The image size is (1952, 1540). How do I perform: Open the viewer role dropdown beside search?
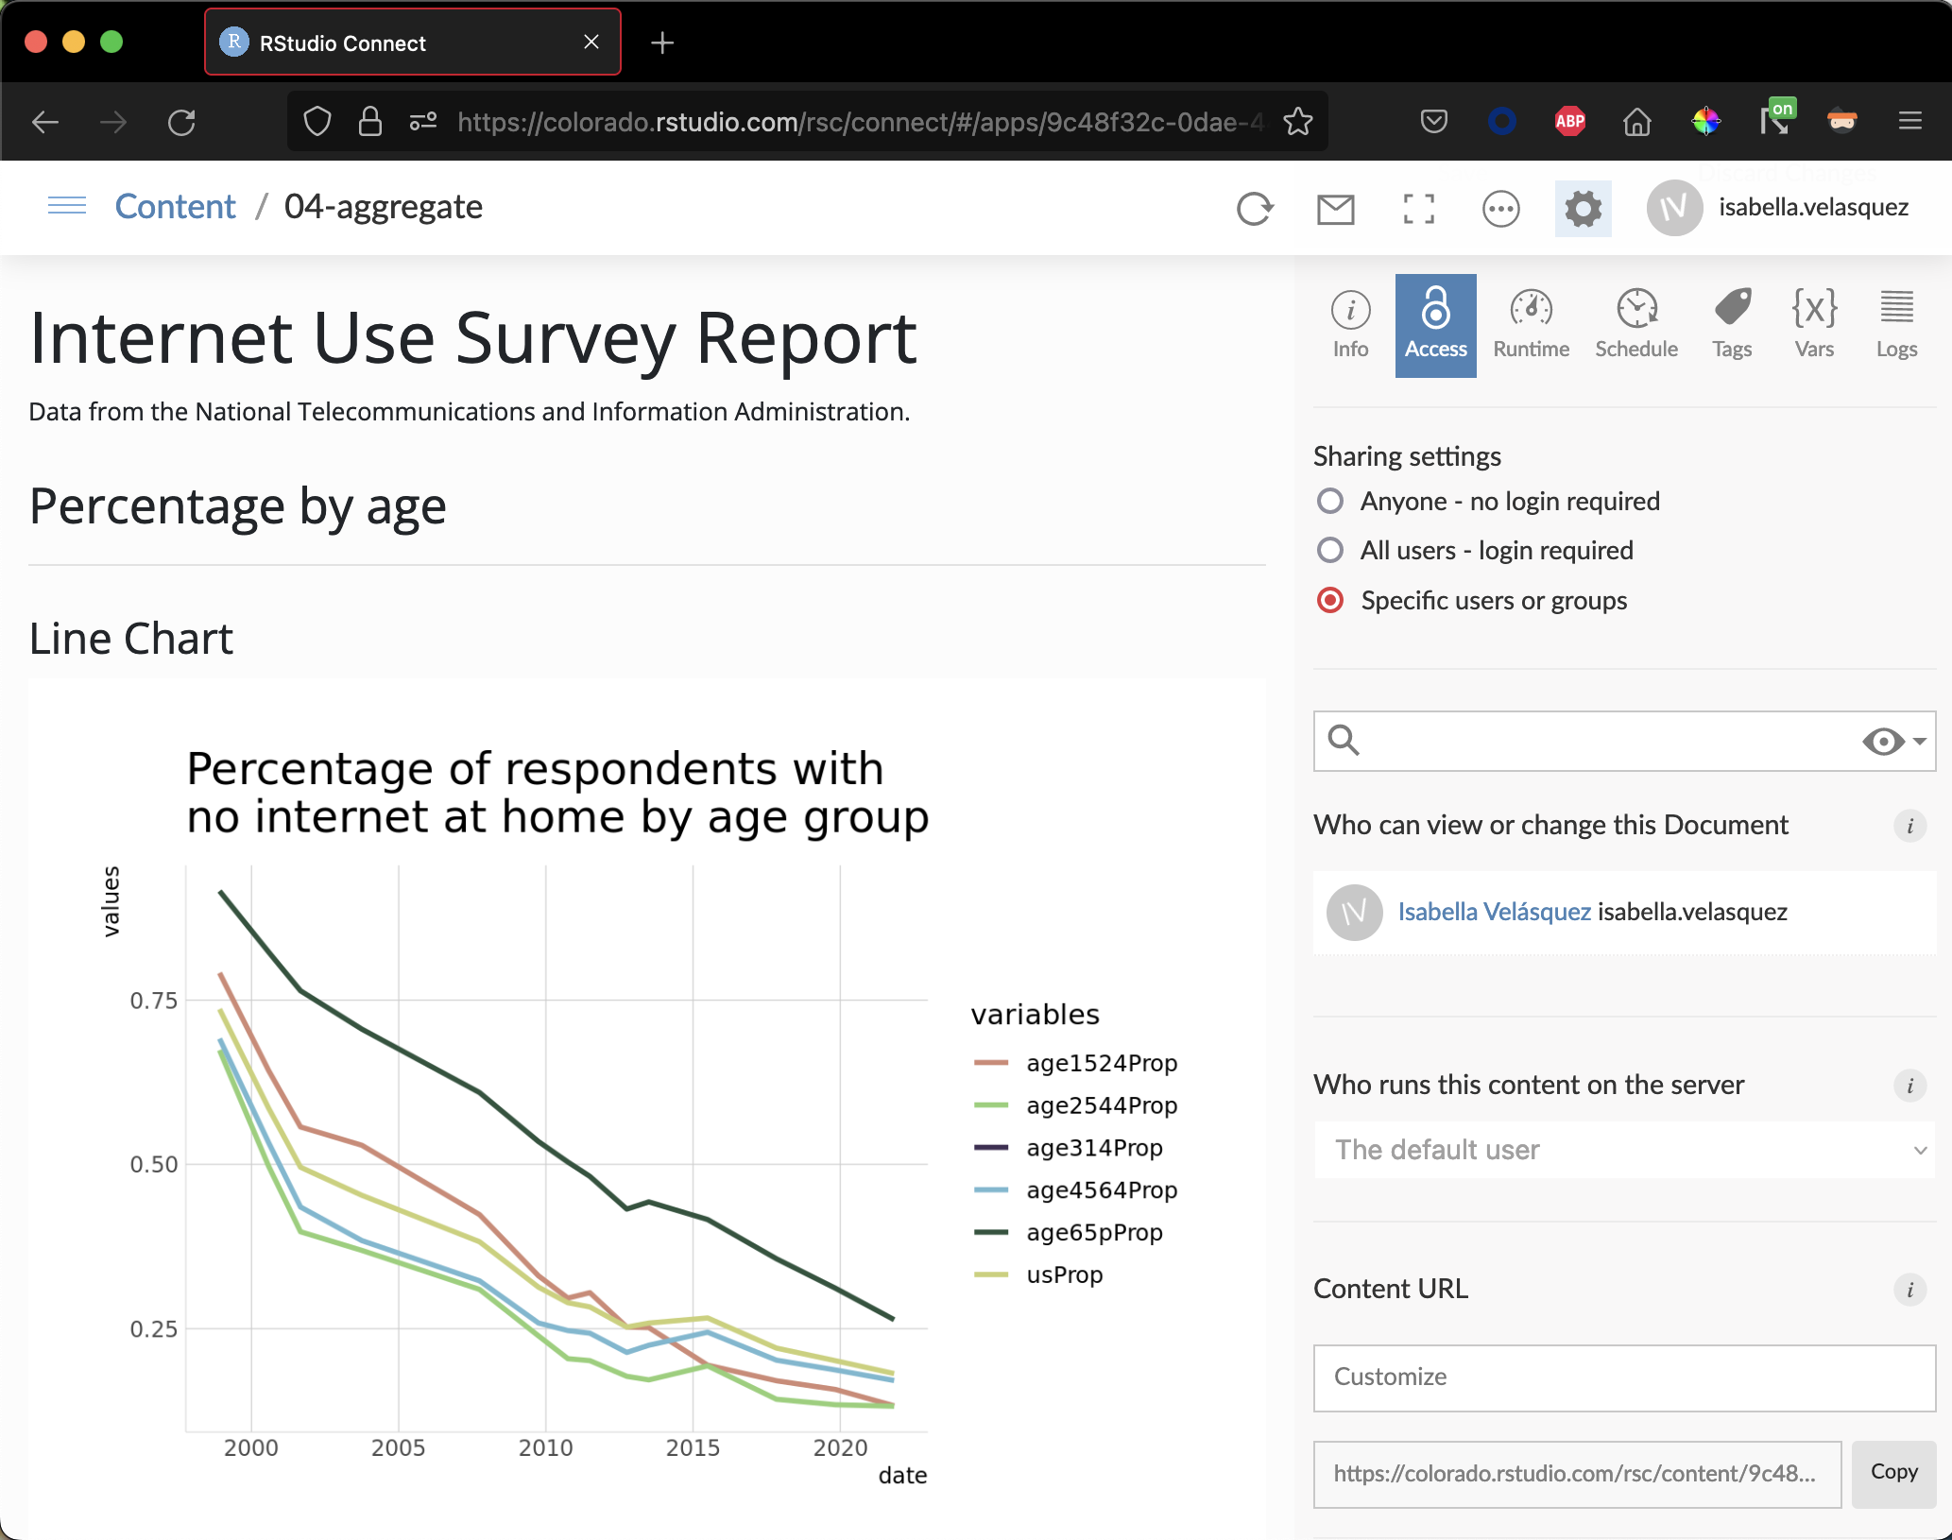point(1888,741)
